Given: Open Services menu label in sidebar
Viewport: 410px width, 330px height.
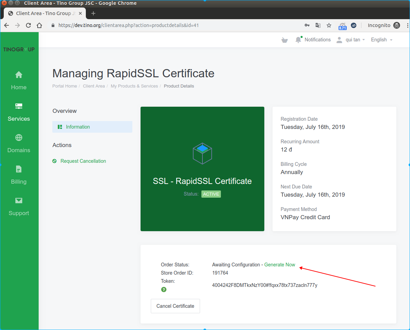Looking at the screenshot, I should tap(18, 119).
